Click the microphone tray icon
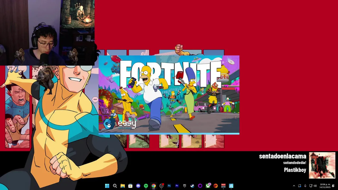The width and height of the screenshot is (338, 190). click(305, 186)
